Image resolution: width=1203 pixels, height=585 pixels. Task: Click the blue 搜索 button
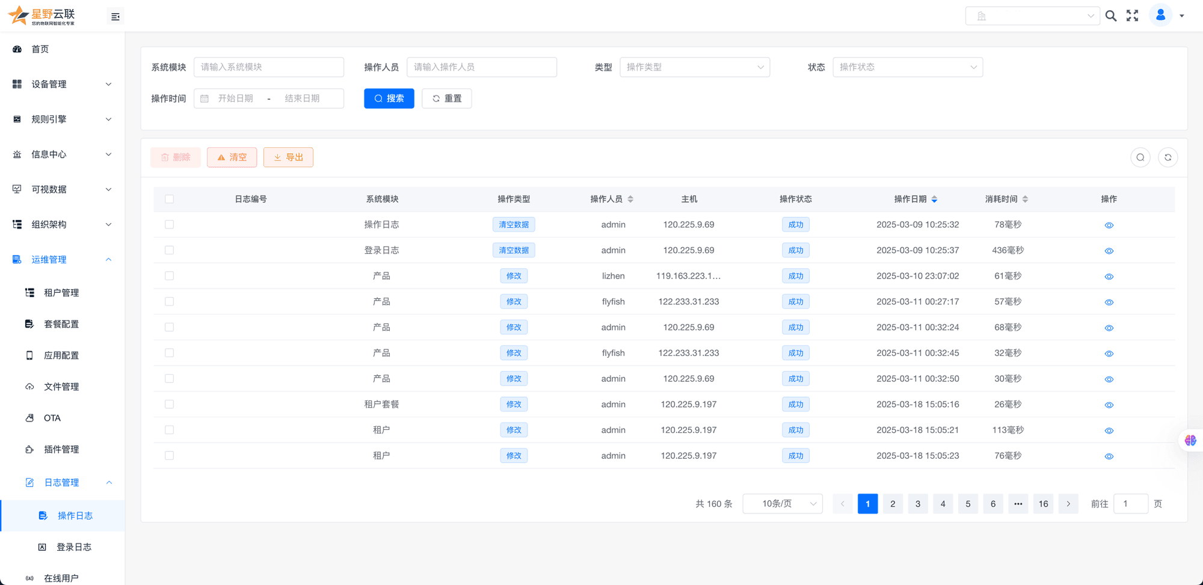pyautogui.click(x=389, y=99)
